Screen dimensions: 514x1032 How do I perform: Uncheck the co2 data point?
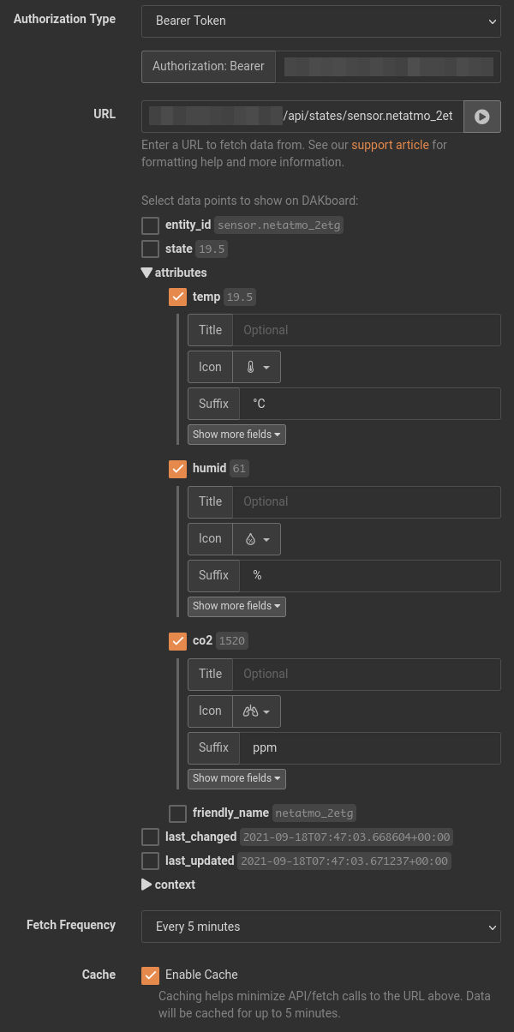coord(178,640)
